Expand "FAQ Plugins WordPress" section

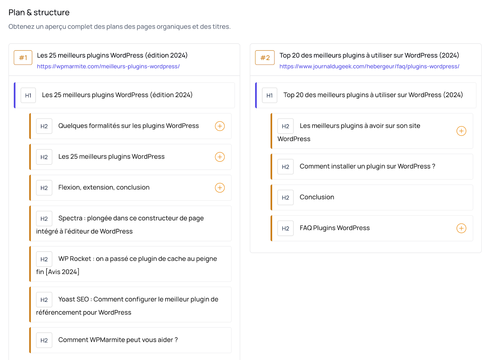pyautogui.click(x=461, y=228)
